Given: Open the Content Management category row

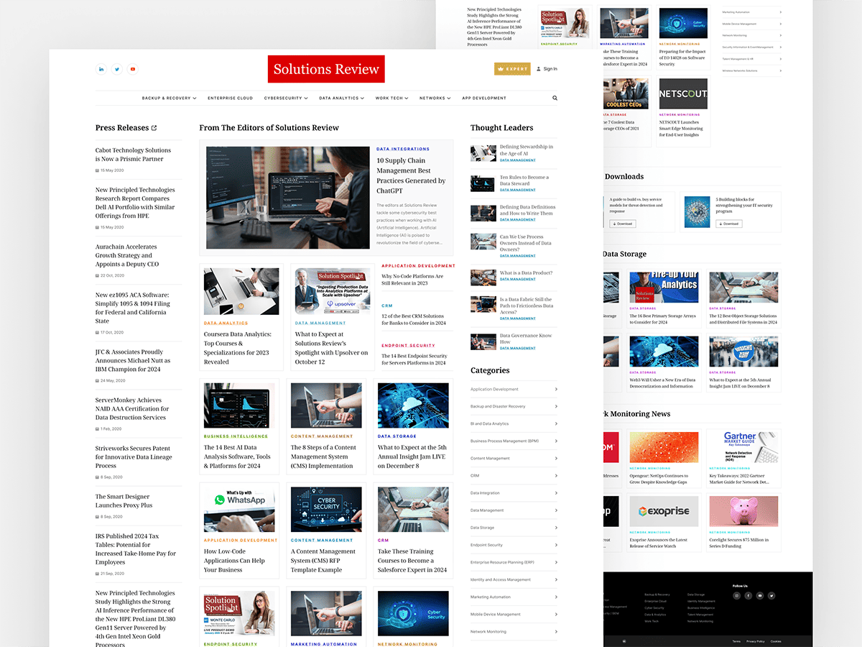Looking at the screenshot, I should click(x=514, y=458).
